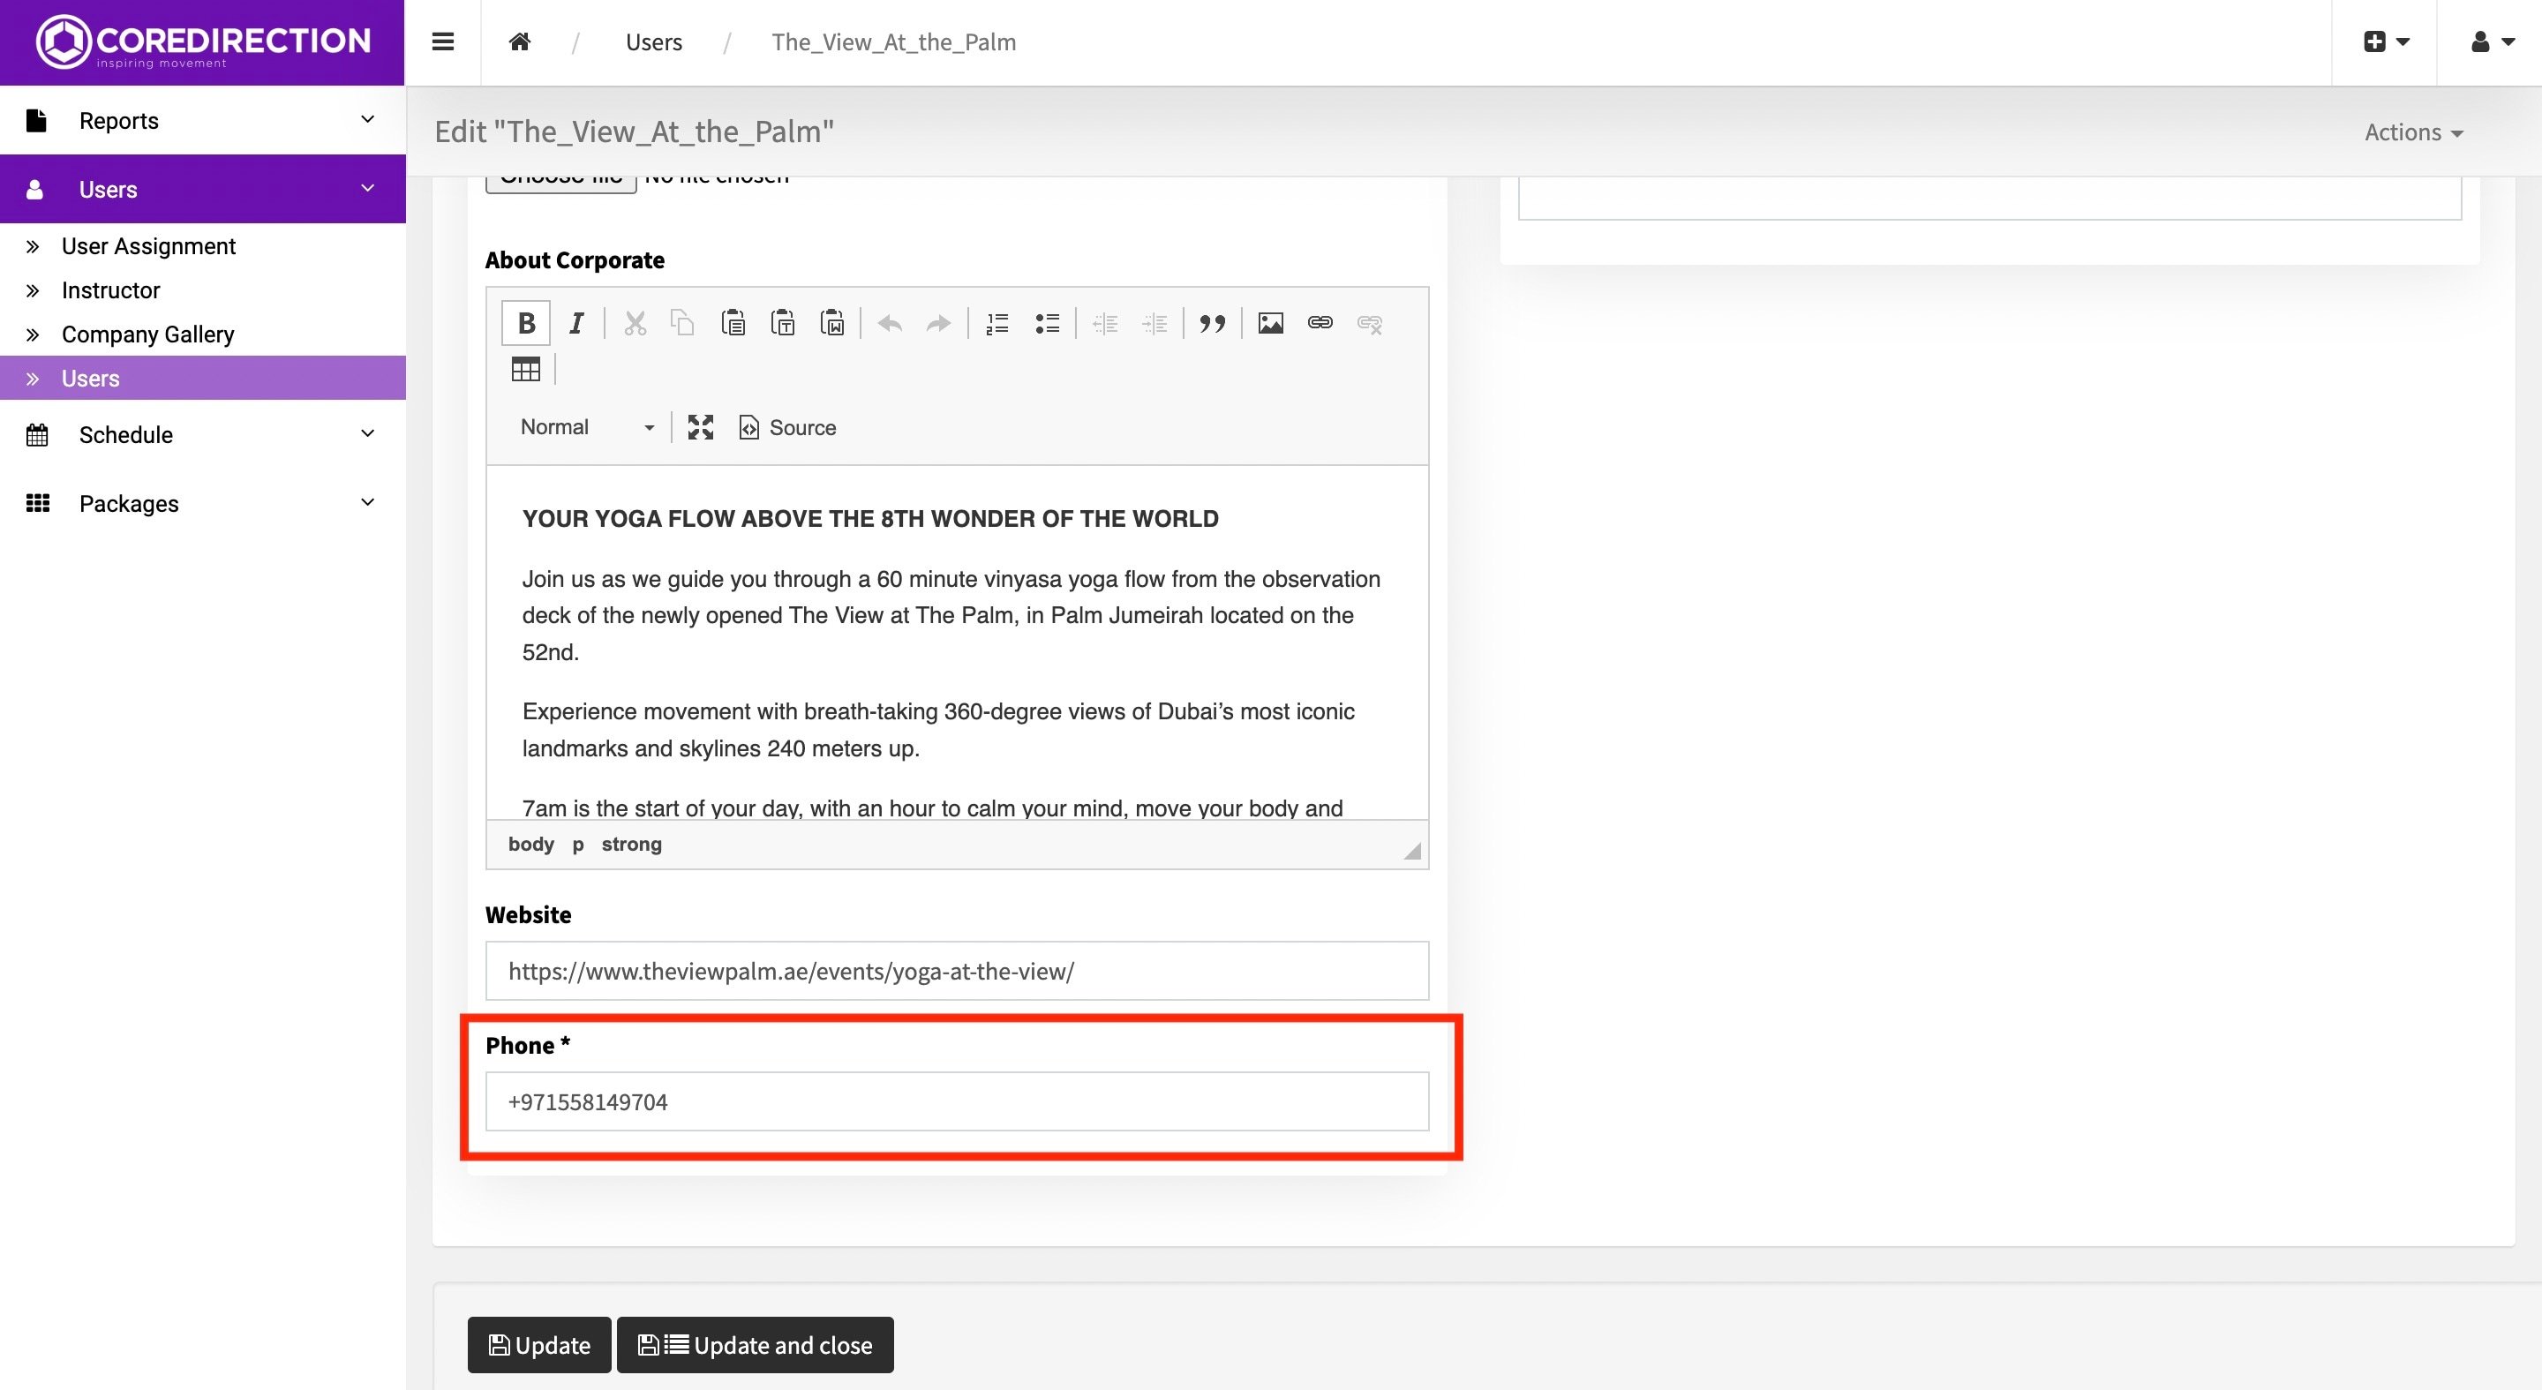Open the plus quick-add dropdown
2542x1390 pixels.
(x=2385, y=41)
